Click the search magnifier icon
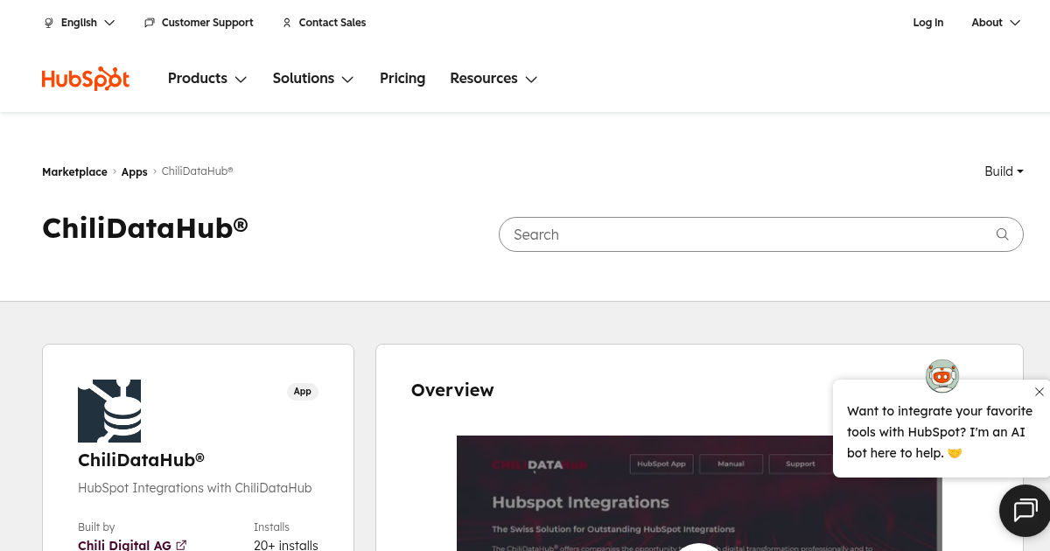1050x551 pixels. pos(1003,234)
